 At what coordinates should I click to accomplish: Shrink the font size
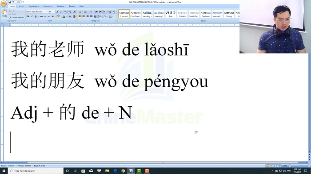click(61, 12)
